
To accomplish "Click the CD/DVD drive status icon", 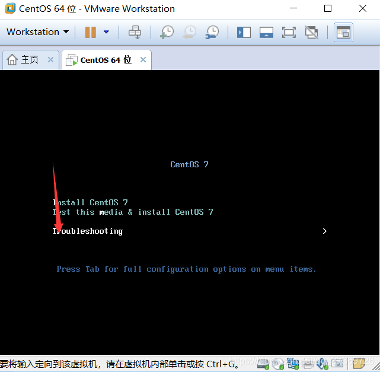I will pos(277,364).
